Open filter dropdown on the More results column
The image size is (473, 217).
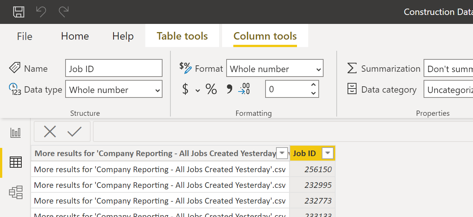coord(282,153)
